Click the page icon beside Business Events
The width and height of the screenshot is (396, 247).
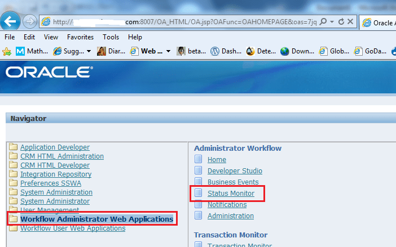tap(198, 181)
